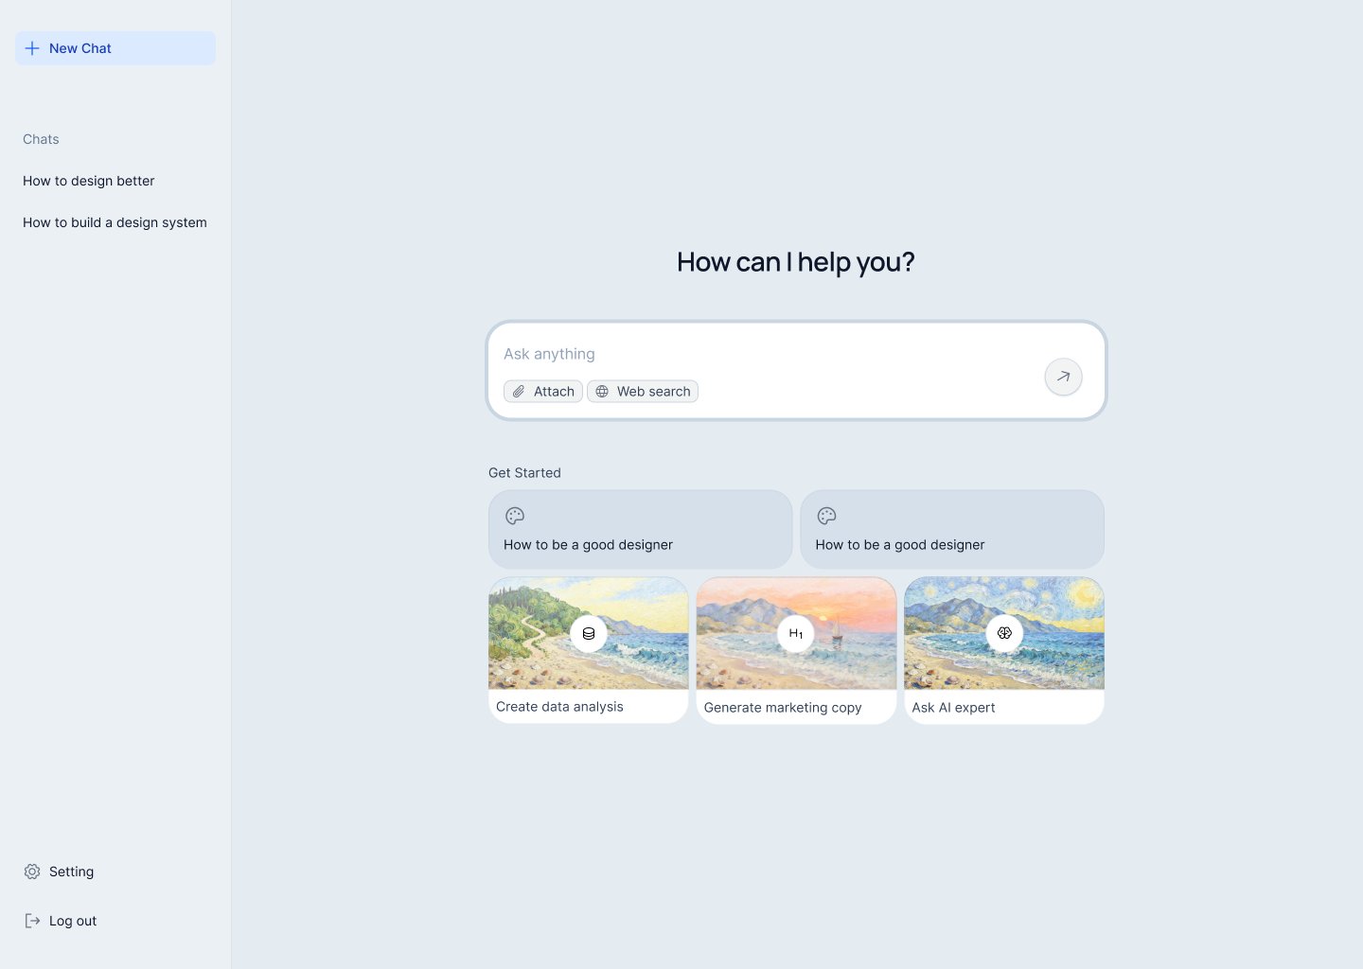Screen dimensions: 1363x969
Task: Click the database icon on Create data analysis
Action: [x=589, y=634]
